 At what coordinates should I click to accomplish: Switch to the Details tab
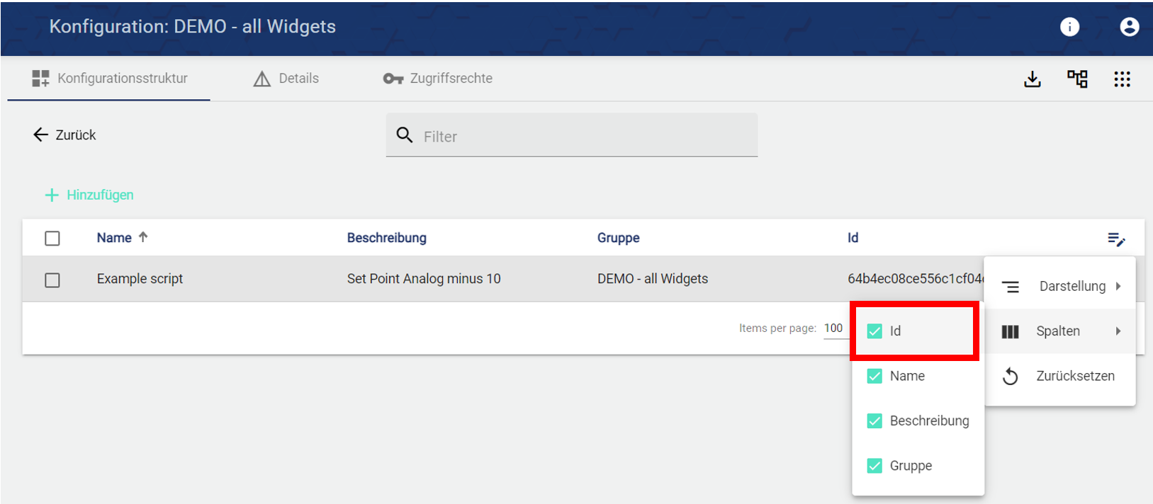286,79
